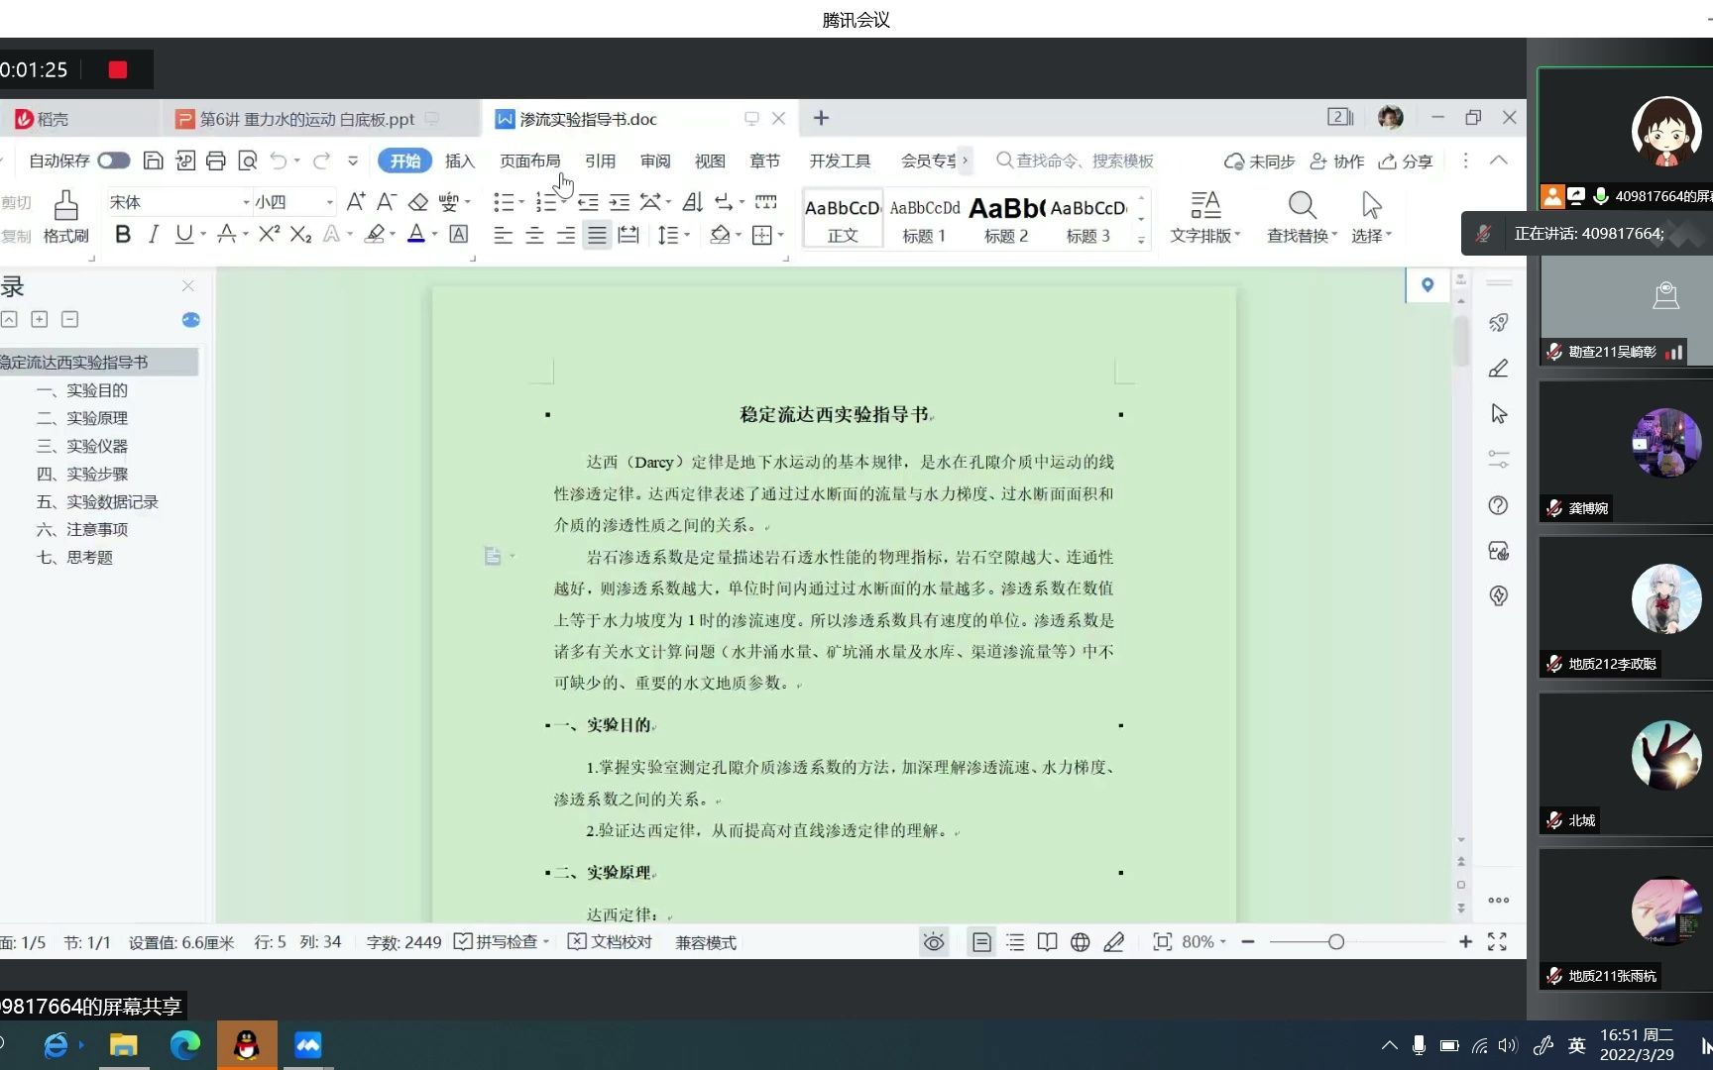Switch to eye-protection mode icon
The height and width of the screenshot is (1070, 1713).
pyautogui.click(x=934, y=942)
